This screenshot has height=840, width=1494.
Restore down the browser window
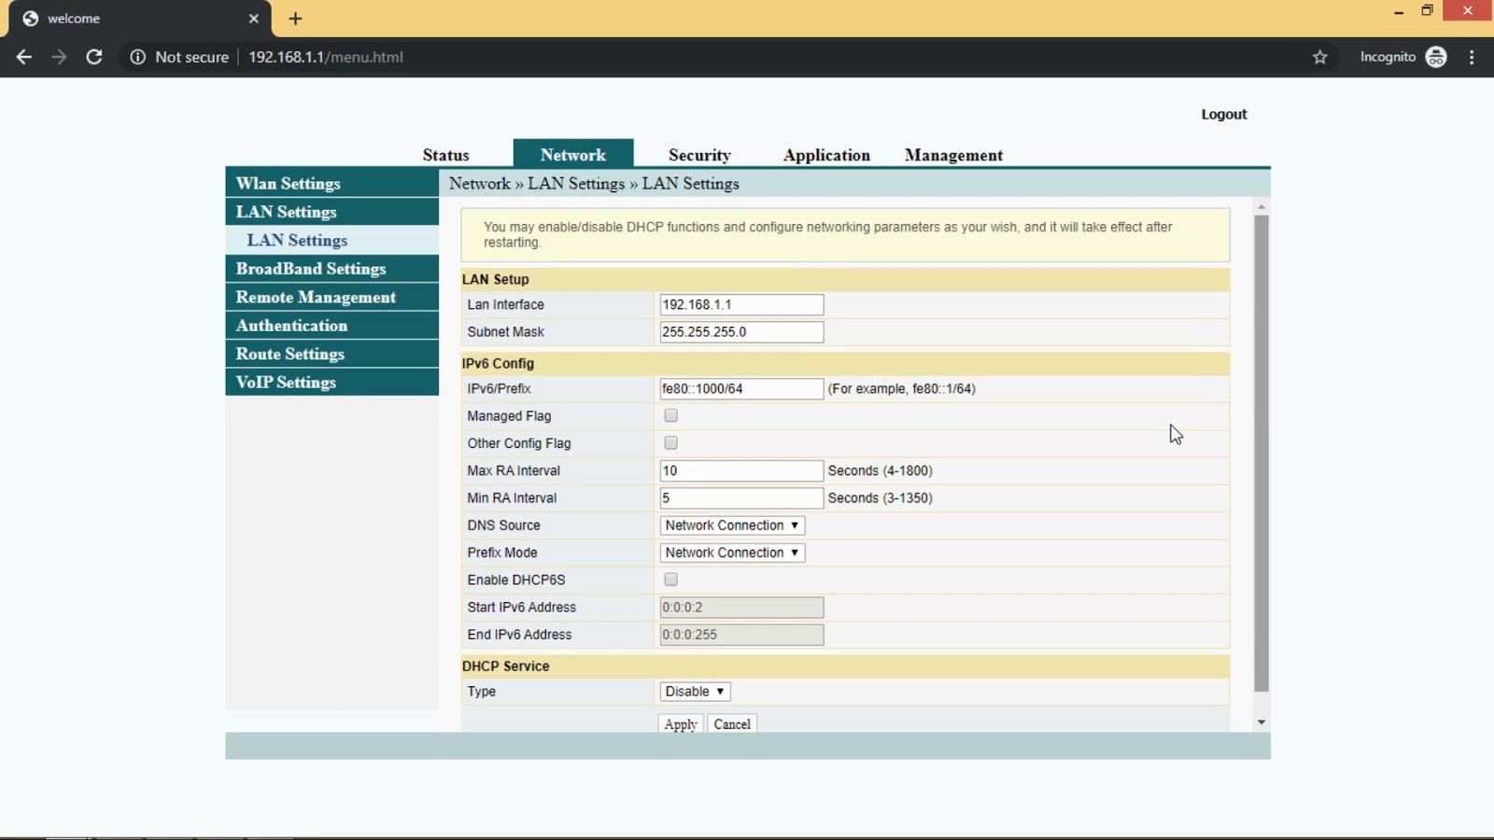[x=1427, y=11]
